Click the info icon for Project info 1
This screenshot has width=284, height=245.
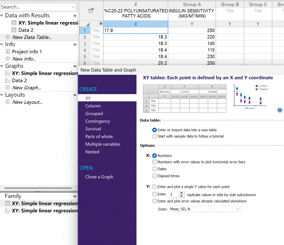coord(8,51)
